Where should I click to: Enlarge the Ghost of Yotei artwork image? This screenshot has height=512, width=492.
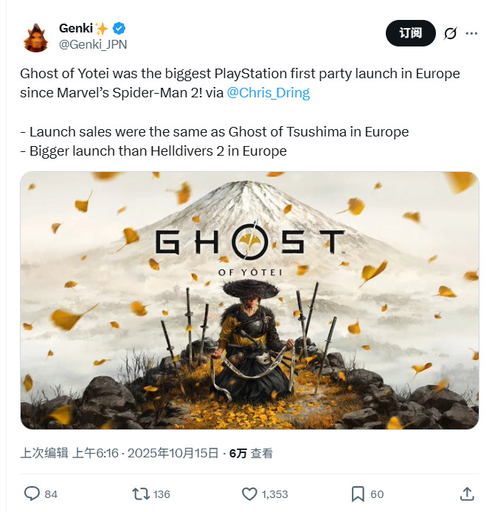(x=249, y=300)
